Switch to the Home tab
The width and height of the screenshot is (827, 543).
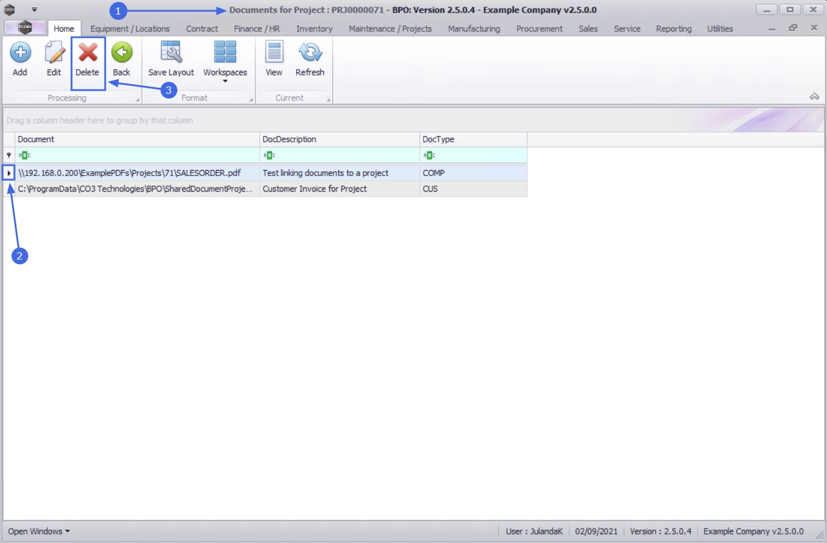click(64, 29)
